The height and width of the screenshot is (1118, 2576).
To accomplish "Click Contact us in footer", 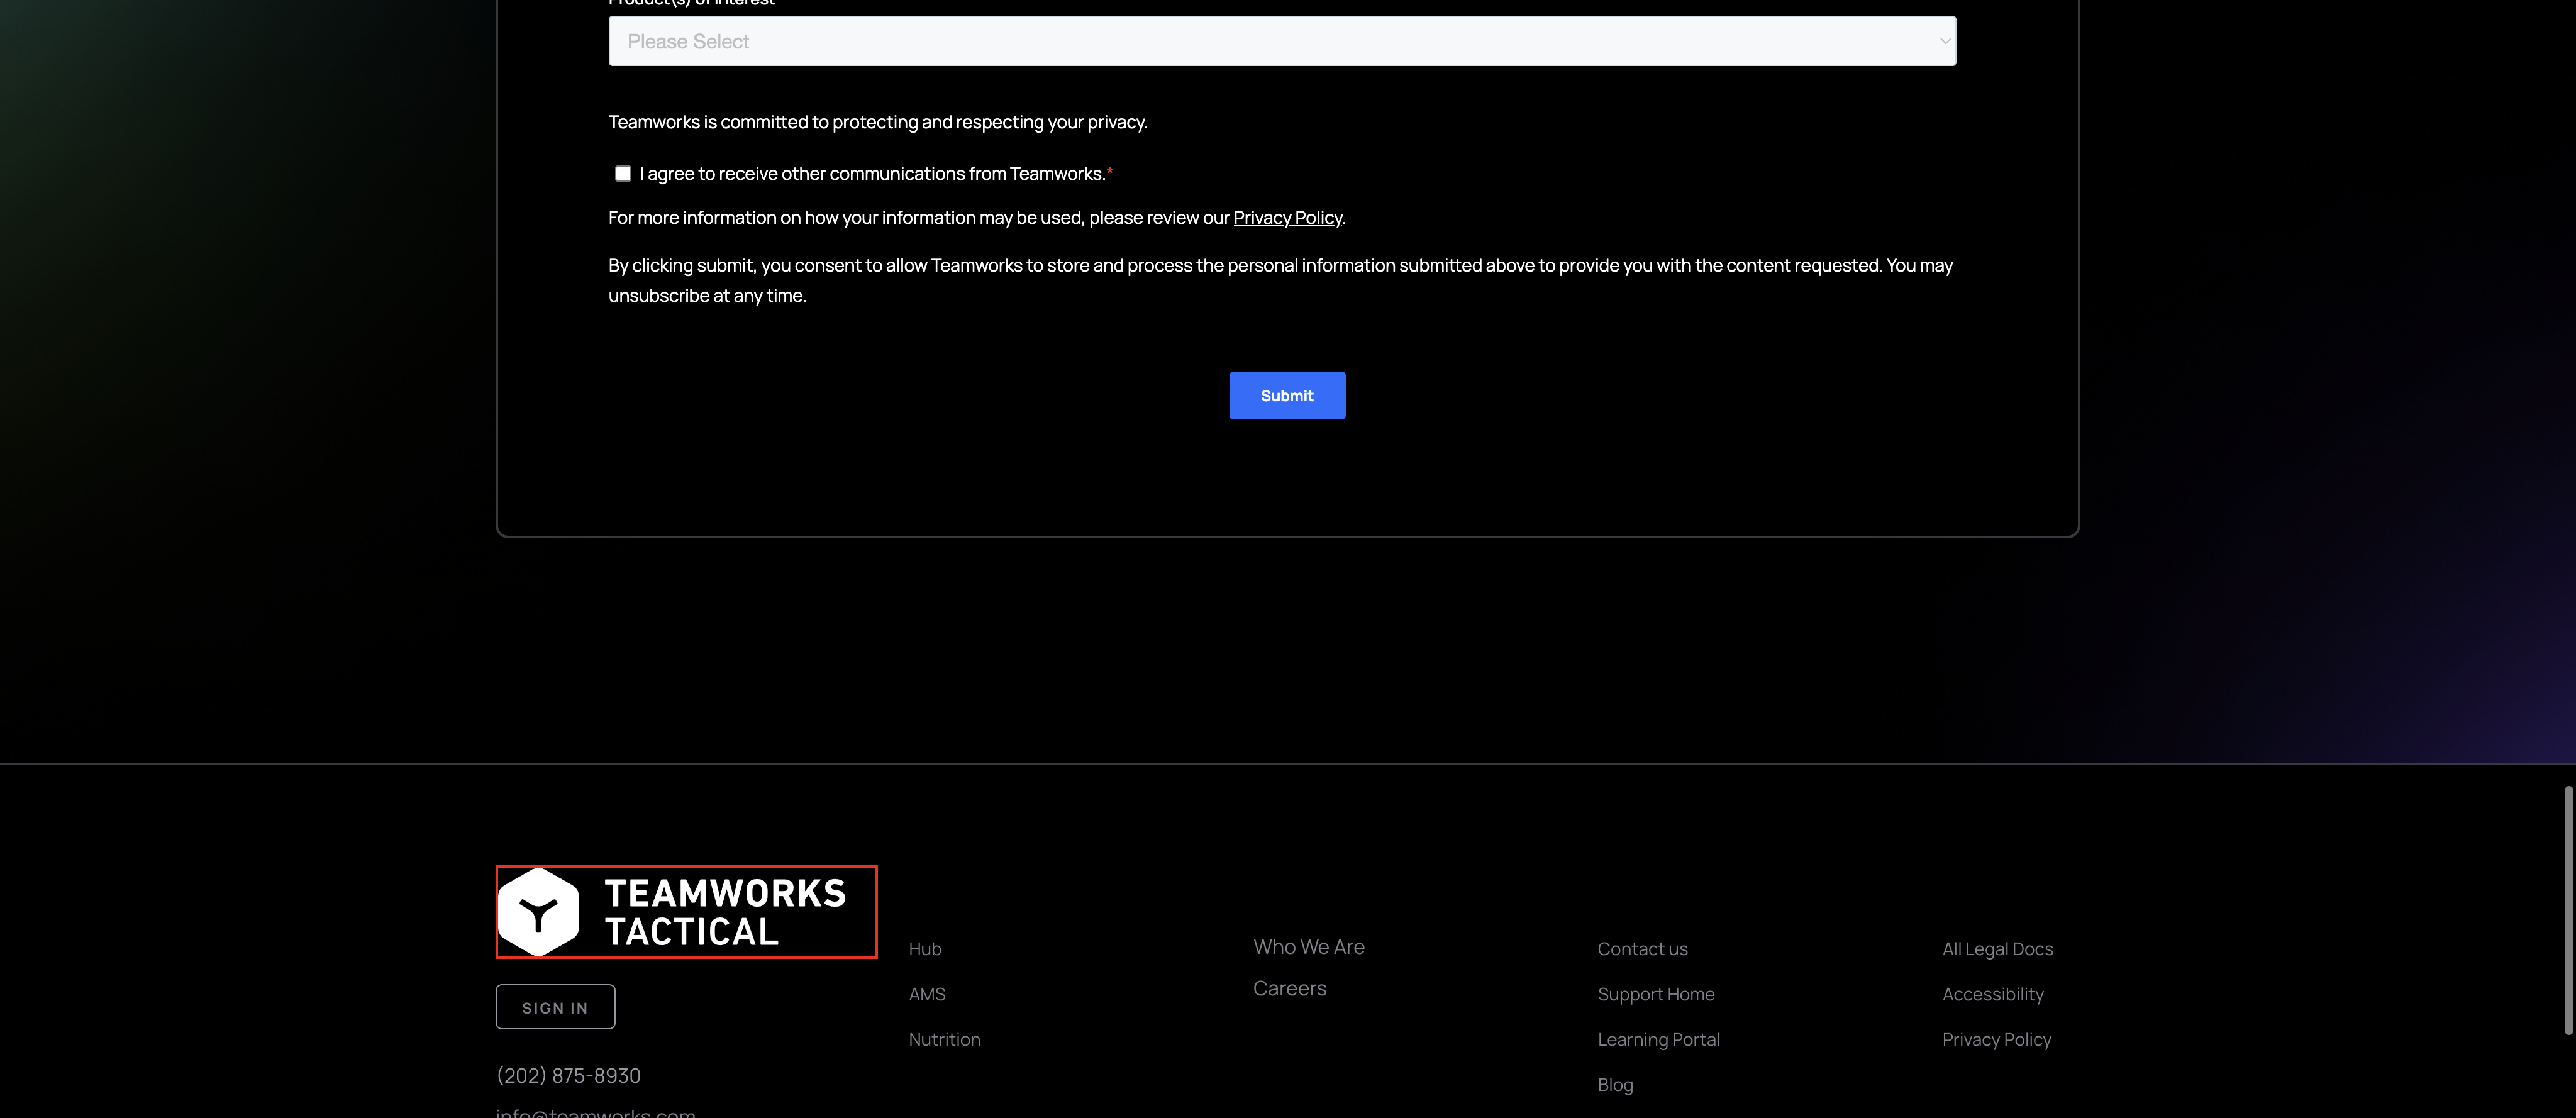I will 1642,949.
